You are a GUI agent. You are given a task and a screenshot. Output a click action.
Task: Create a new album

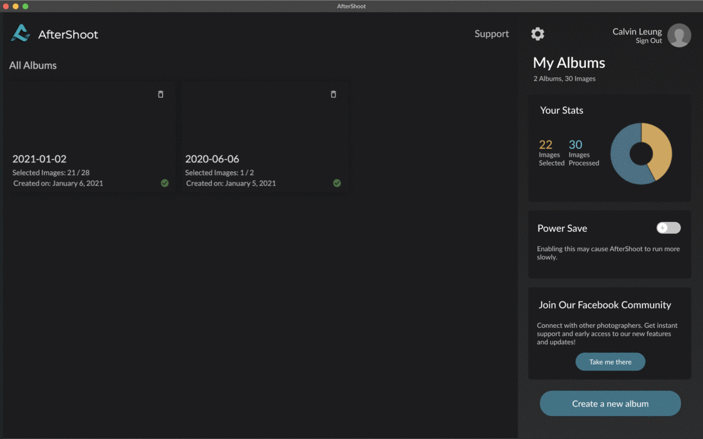[x=610, y=403]
